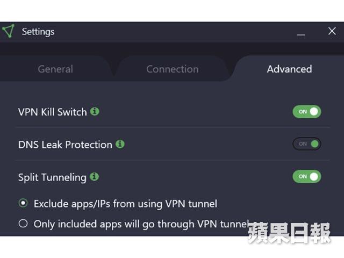Click the Chinese newspaper watermark at the bottom

tap(289, 233)
